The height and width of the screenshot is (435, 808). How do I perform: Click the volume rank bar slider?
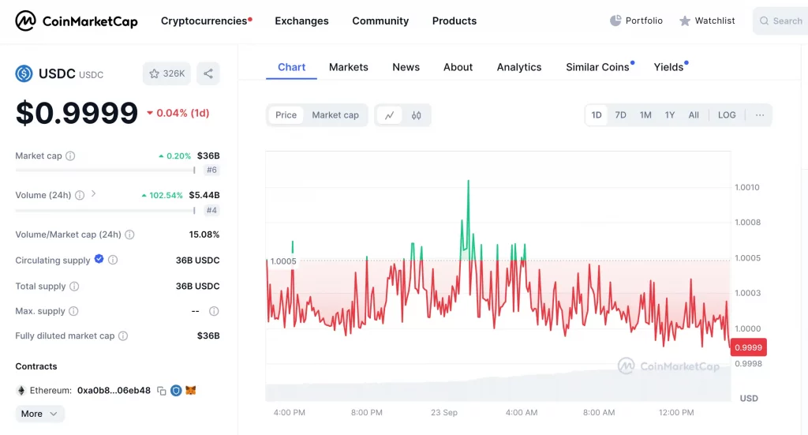106,210
